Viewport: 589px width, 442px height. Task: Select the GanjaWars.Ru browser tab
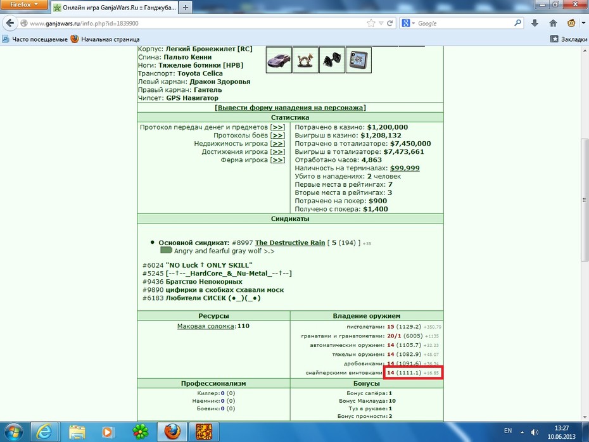tap(115, 7)
